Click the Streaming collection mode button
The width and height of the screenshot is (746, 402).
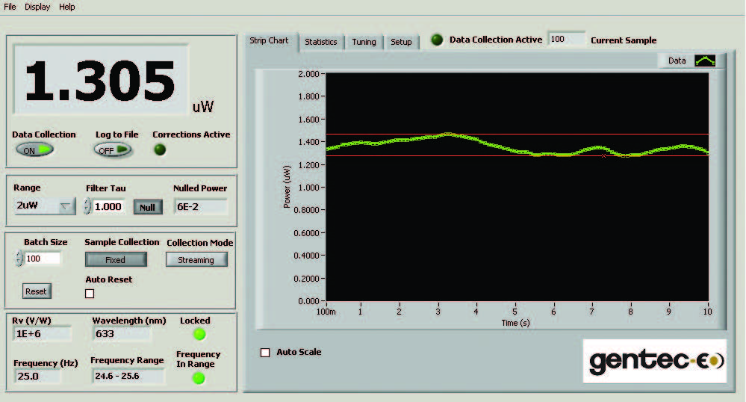pyautogui.click(x=196, y=260)
